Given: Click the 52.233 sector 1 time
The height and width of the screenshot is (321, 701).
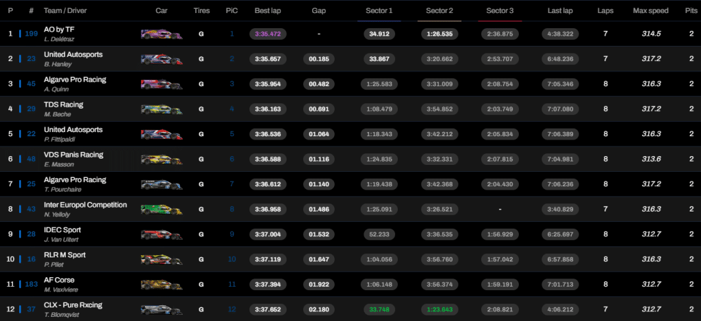Looking at the screenshot, I should click(x=379, y=234).
